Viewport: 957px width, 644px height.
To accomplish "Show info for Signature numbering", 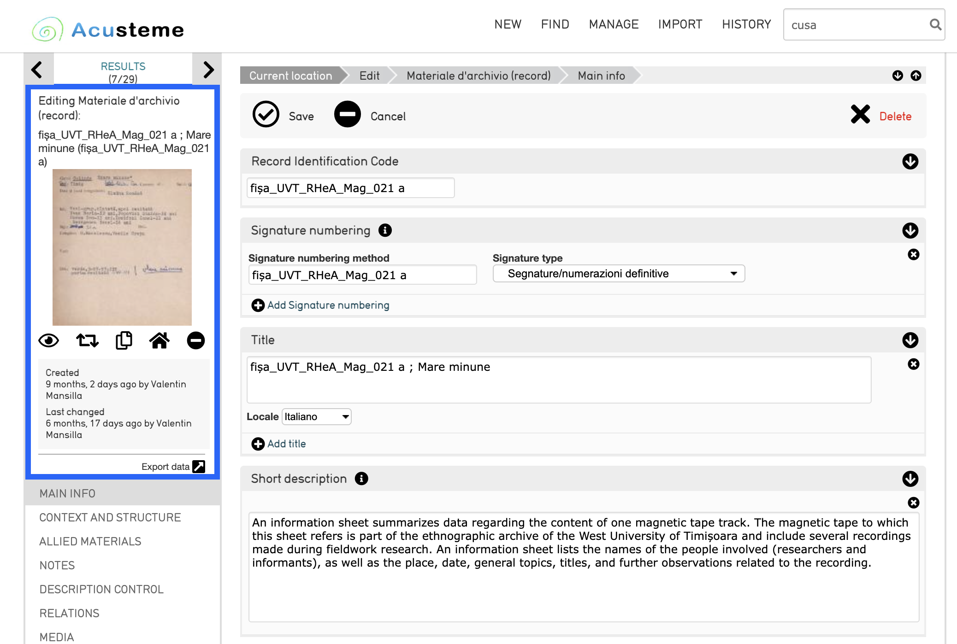I will click(385, 230).
